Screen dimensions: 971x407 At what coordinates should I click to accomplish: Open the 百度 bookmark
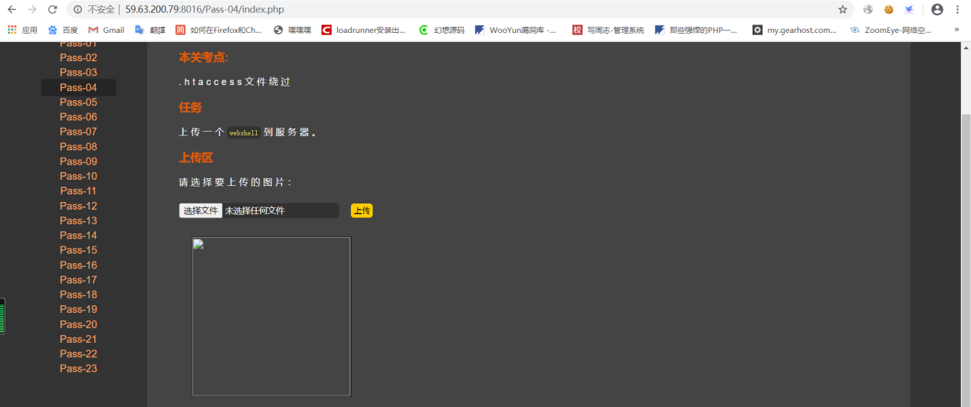point(63,30)
